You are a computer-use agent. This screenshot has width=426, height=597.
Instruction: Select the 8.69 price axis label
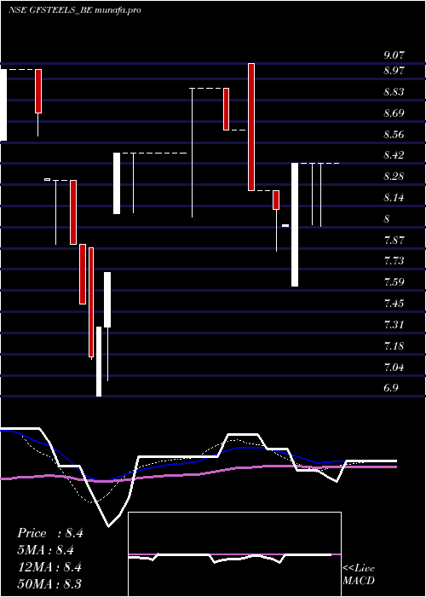(x=394, y=113)
